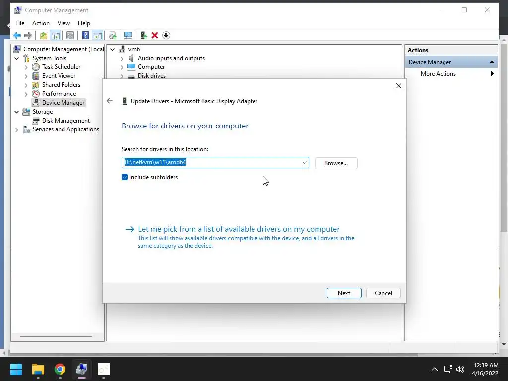The width and height of the screenshot is (508, 381).
Task: Collapse the Storage tree node
Action: (x=17, y=112)
